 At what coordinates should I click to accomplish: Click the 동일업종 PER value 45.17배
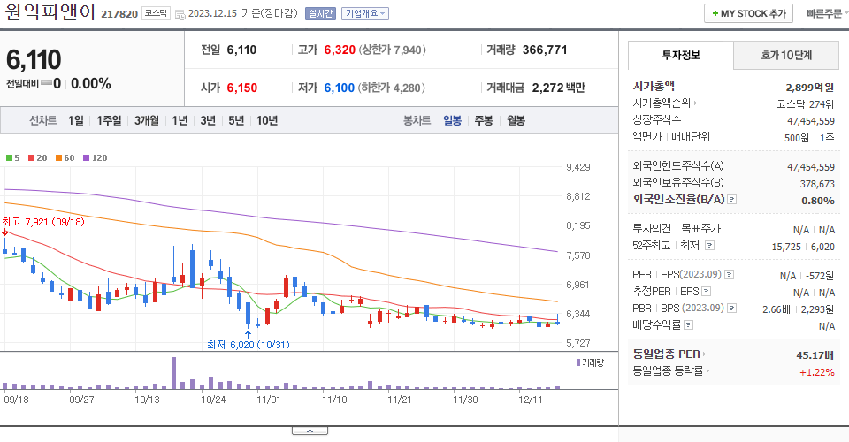coord(815,354)
